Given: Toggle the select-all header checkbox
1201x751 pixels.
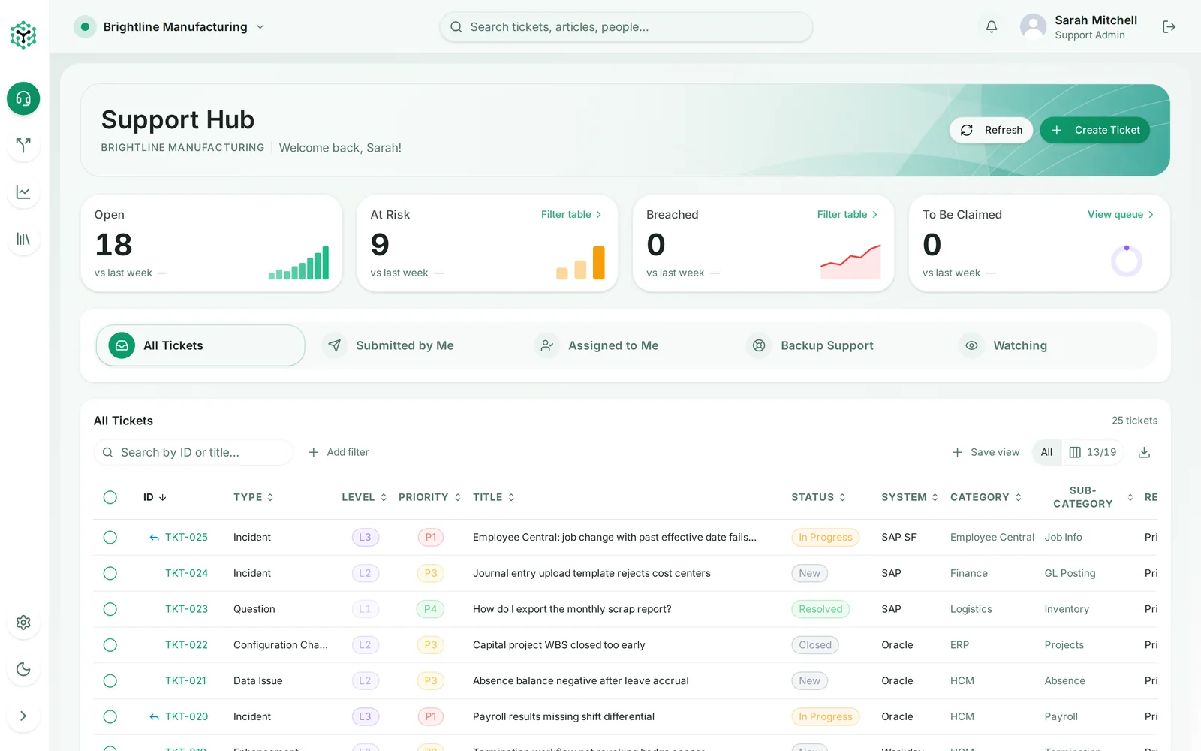Looking at the screenshot, I should [110, 497].
